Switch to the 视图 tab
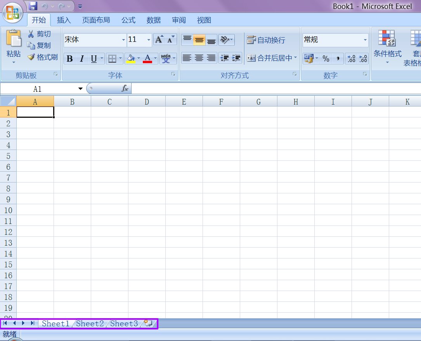 click(204, 20)
